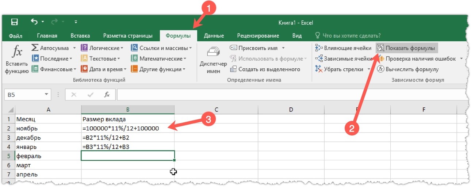
Task: Click cell containing 'Месяц'
Action: click(48, 119)
